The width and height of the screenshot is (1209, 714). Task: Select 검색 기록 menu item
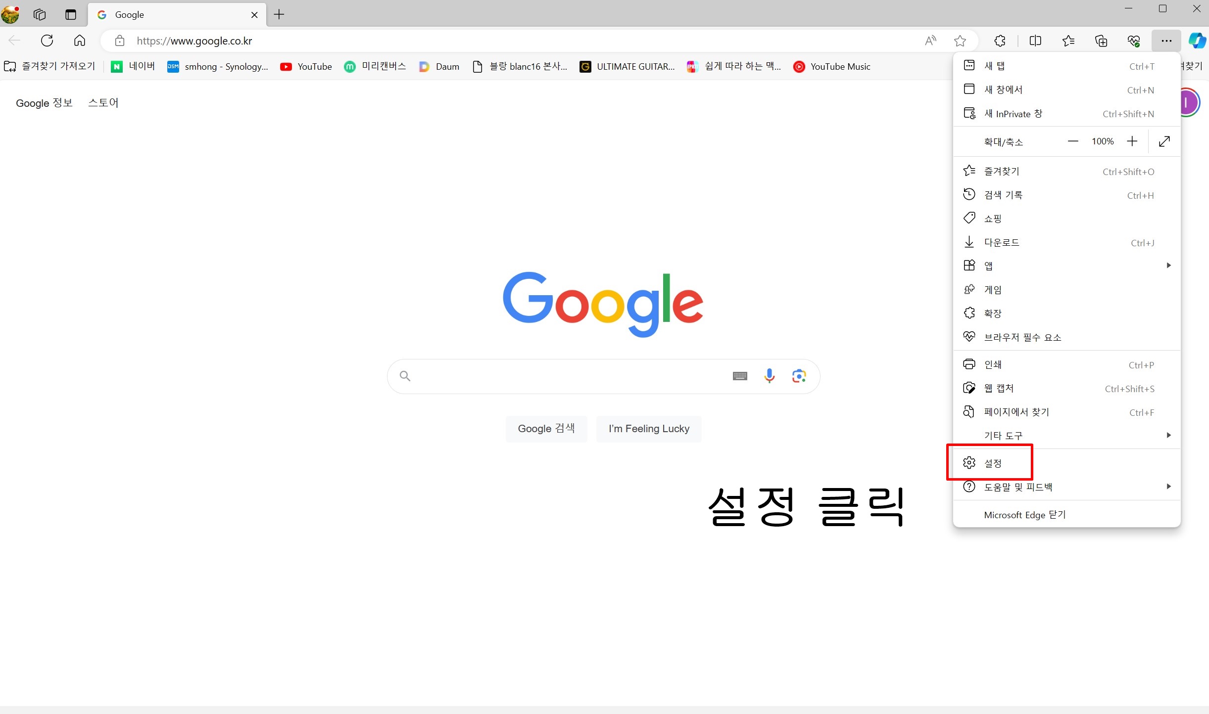[x=1066, y=195]
